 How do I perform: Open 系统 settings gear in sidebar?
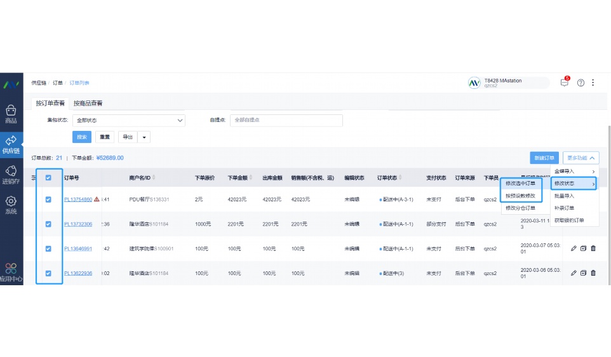11,204
